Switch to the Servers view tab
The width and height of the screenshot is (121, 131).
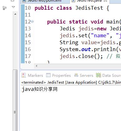coord(84,75)
